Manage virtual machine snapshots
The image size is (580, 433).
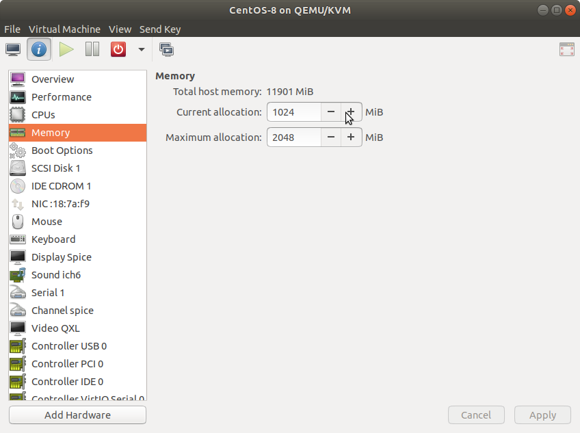pyautogui.click(x=166, y=49)
